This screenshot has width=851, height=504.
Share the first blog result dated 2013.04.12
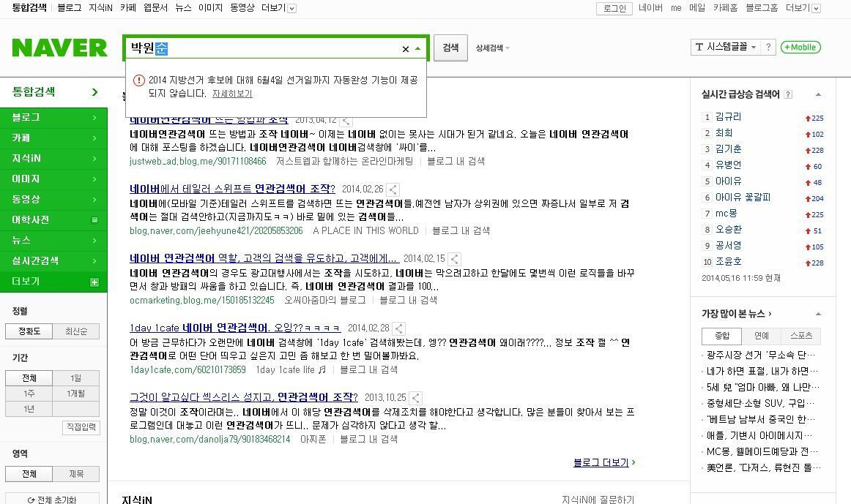[346, 121]
